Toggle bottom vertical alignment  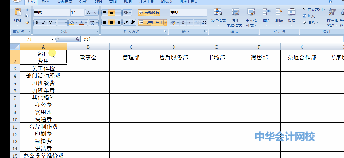pyautogui.click(x=118, y=13)
